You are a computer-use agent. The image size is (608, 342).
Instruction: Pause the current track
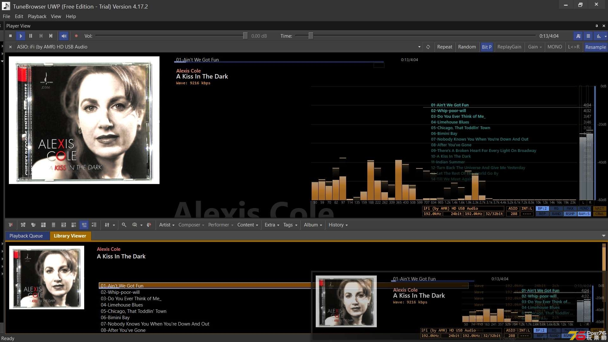tap(31, 36)
